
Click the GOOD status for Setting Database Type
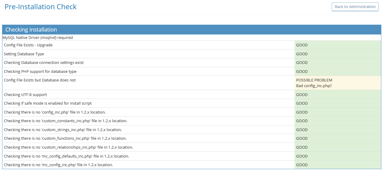(302, 54)
